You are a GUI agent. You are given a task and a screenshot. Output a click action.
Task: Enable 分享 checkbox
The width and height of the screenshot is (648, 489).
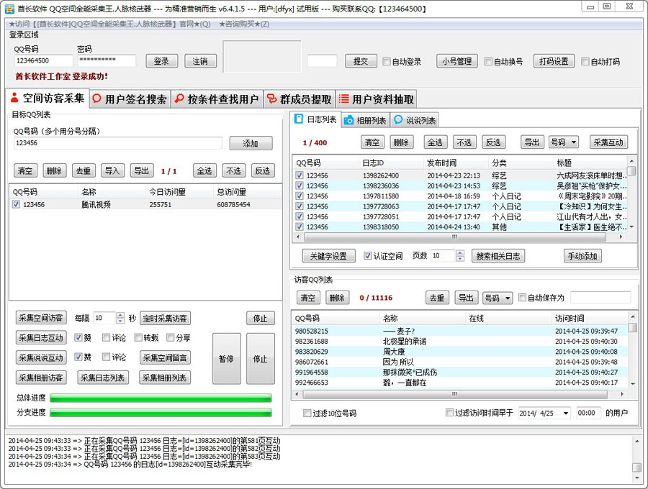[170, 337]
